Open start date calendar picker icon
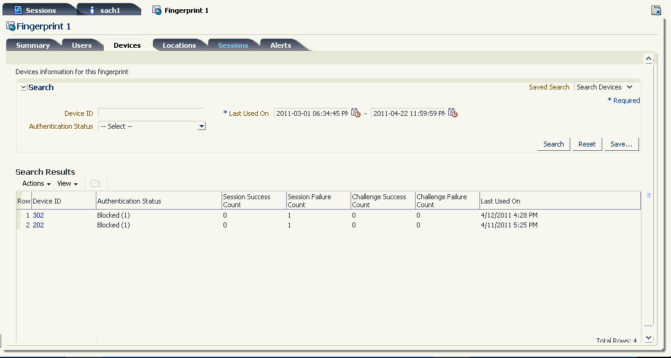The image size is (671, 358). pyautogui.click(x=355, y=113)
